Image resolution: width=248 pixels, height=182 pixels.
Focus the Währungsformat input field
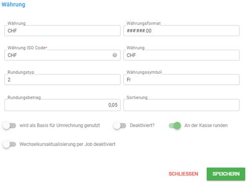click(182, 31)
